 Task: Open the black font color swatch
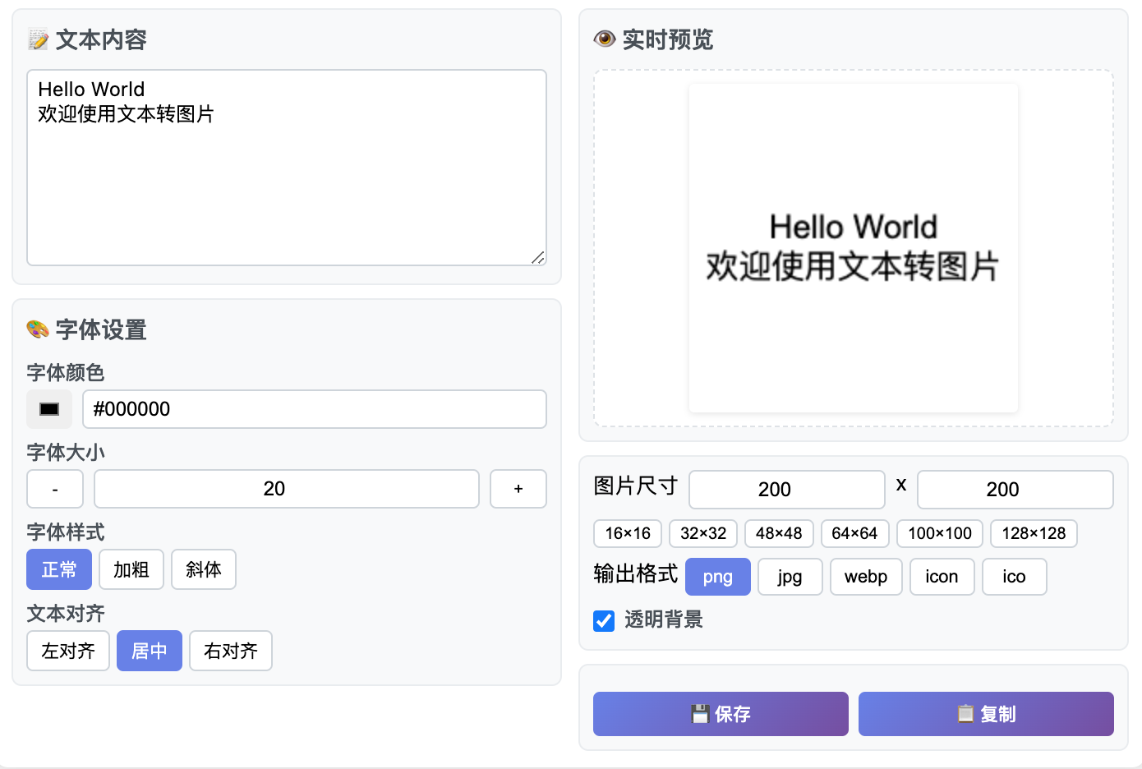click(49, 409)
